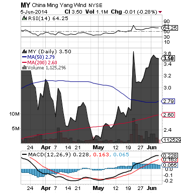Click the Vol 1.1M value in header
This screenshot has width=181, height=193.
click(97, 12)
